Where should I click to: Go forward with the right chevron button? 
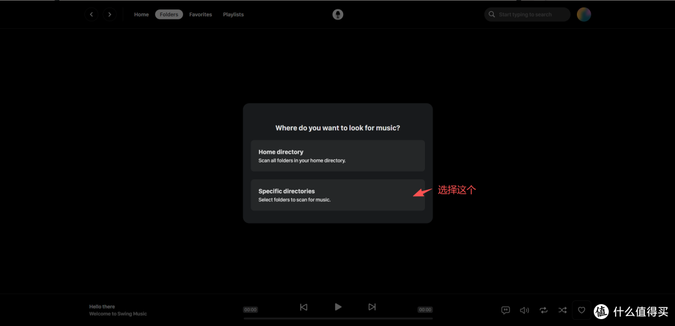(x=110, y=14)
